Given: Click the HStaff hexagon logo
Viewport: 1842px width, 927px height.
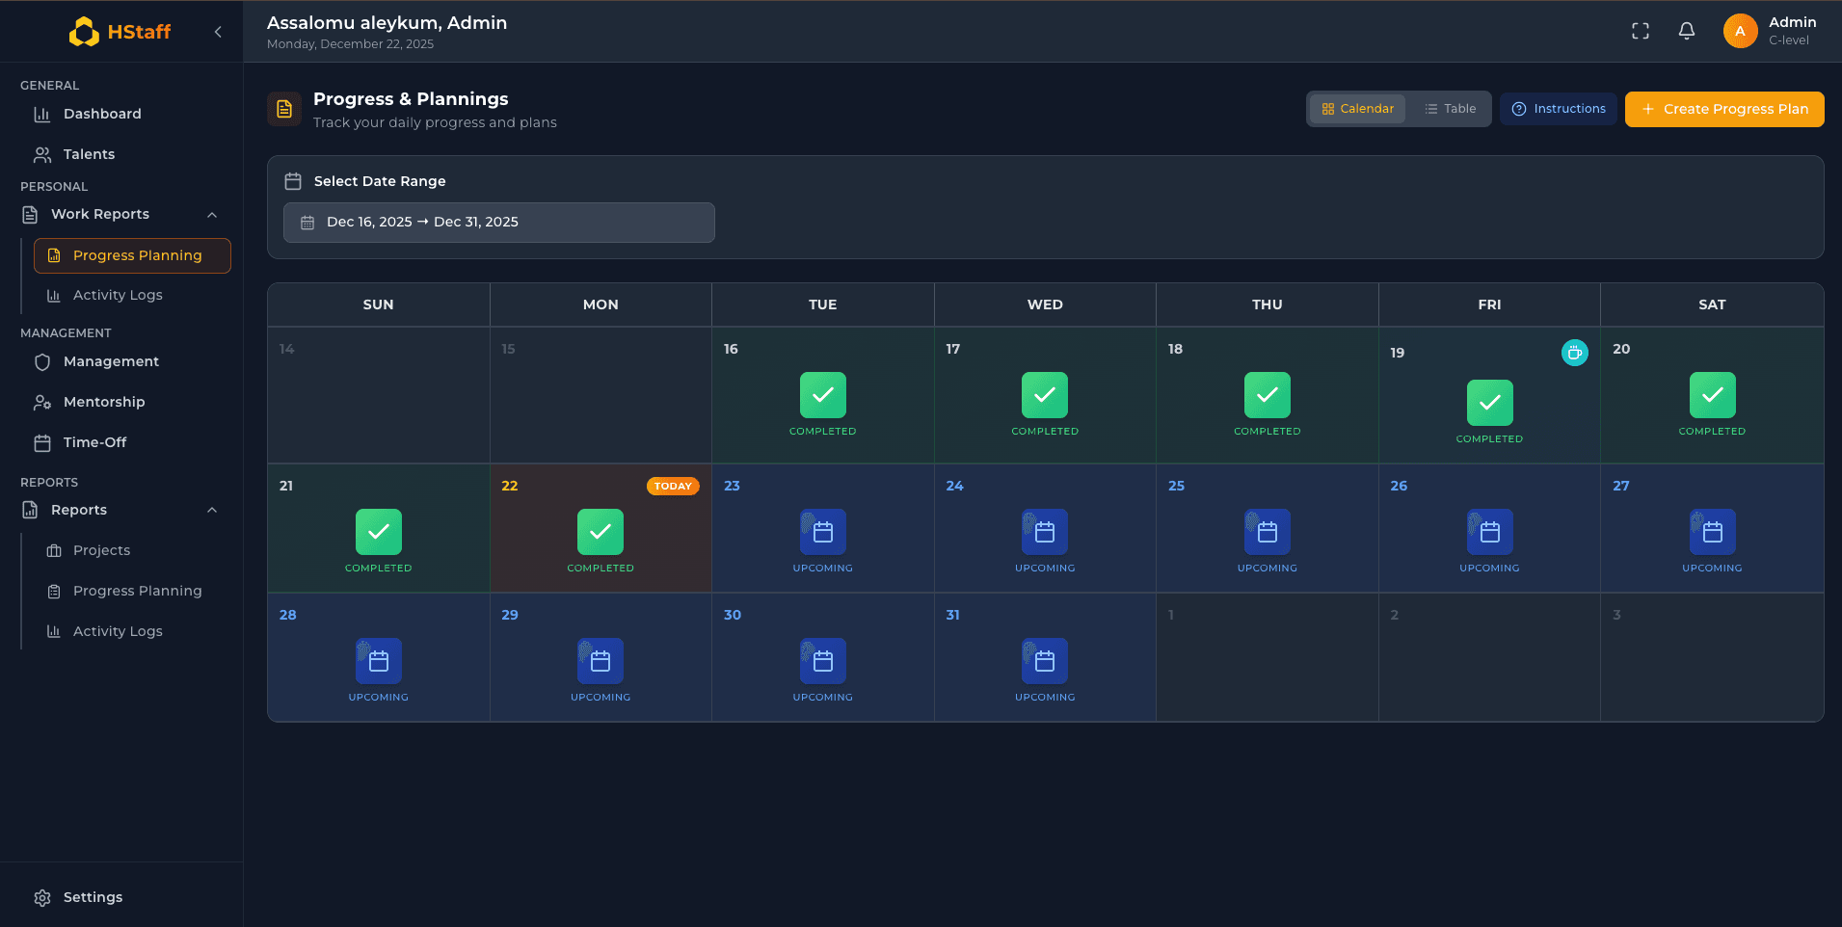Looking at the screenshot, I should [84, 31].
